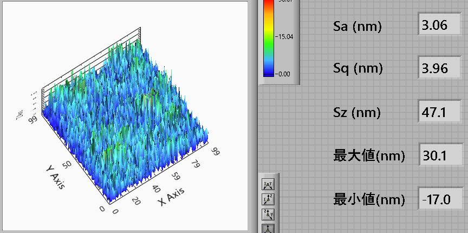
Task: Click the "Sz (nm)" text label
Action: (x=357, y=113)
